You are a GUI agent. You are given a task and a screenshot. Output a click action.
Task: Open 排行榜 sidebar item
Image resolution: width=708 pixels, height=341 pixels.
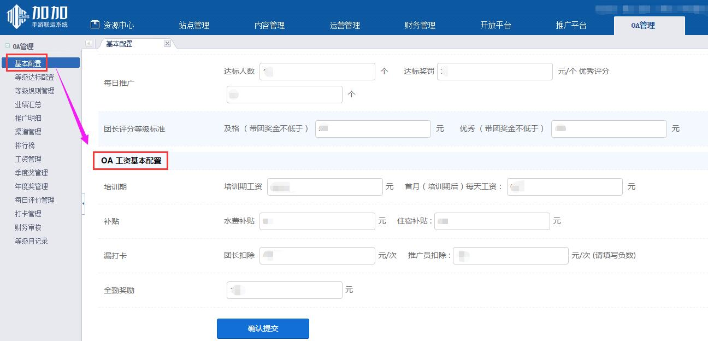(25, 145)
